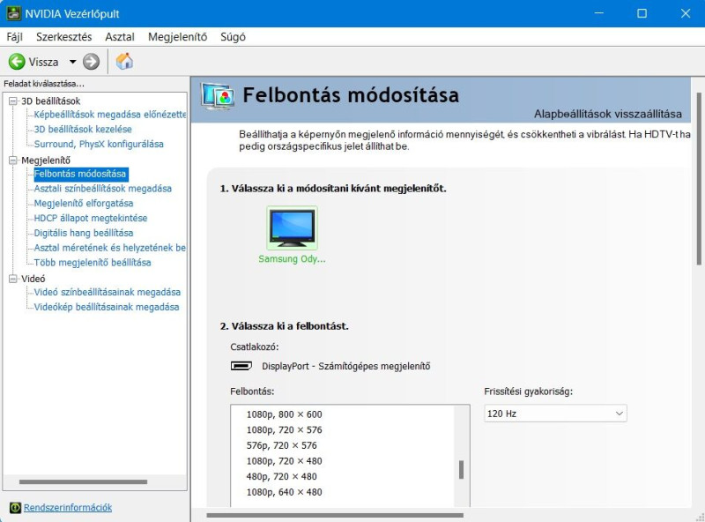Screen dimensions: 705x522
Task: Open the Rendszerinformációk link
Action: [x=68, y=508]
